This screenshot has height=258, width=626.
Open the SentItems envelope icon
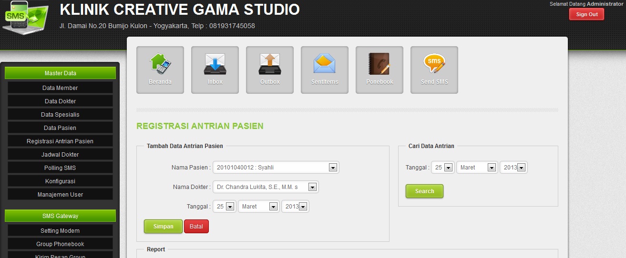325,70
